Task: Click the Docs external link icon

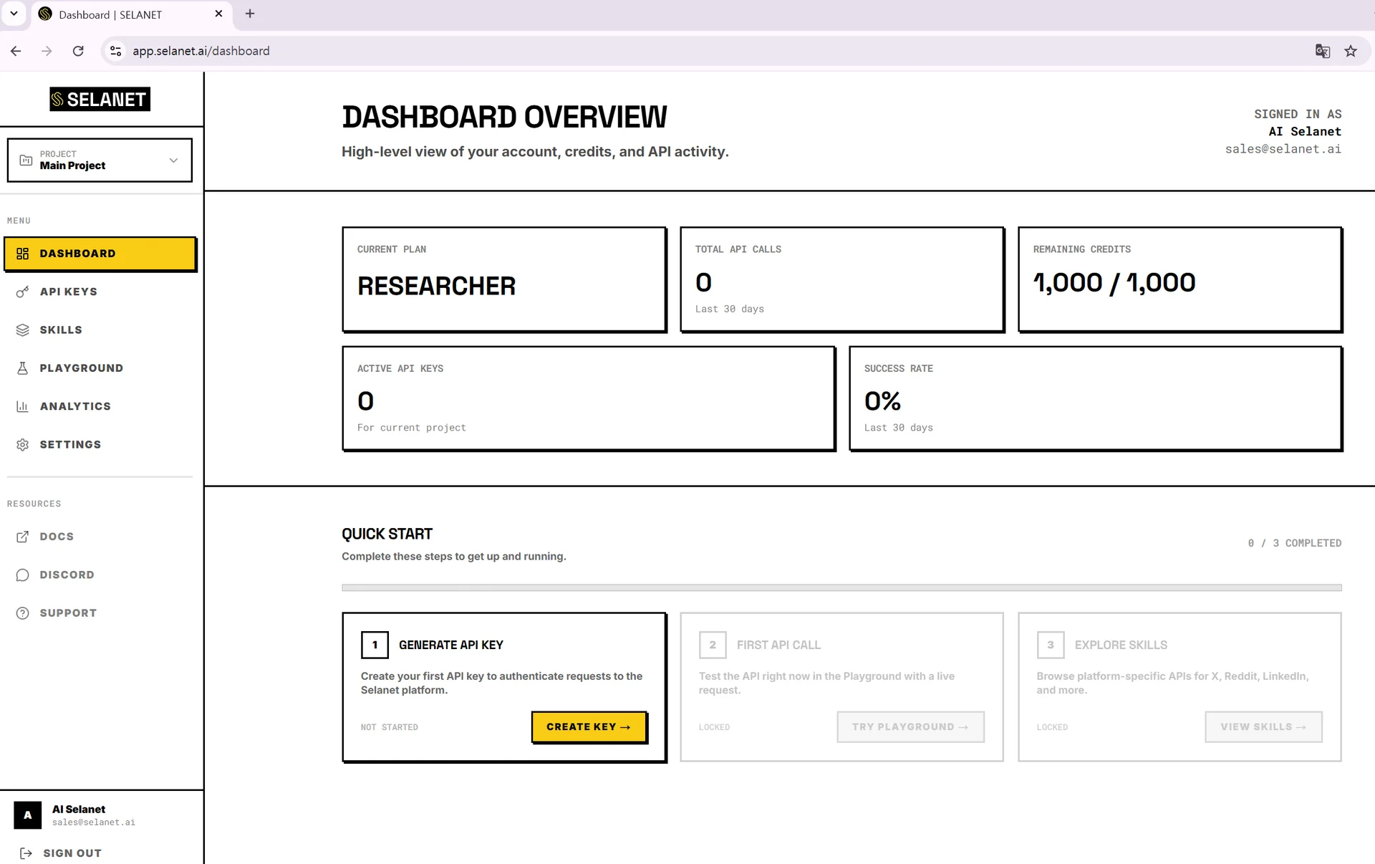Action: click(23, 537)
